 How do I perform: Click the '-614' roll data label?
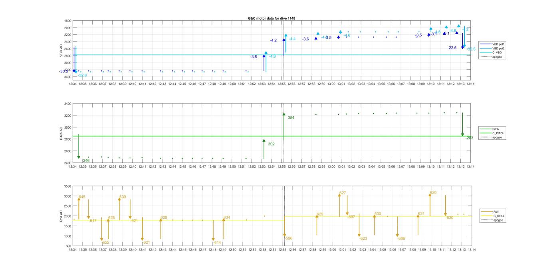pos(217,243)
